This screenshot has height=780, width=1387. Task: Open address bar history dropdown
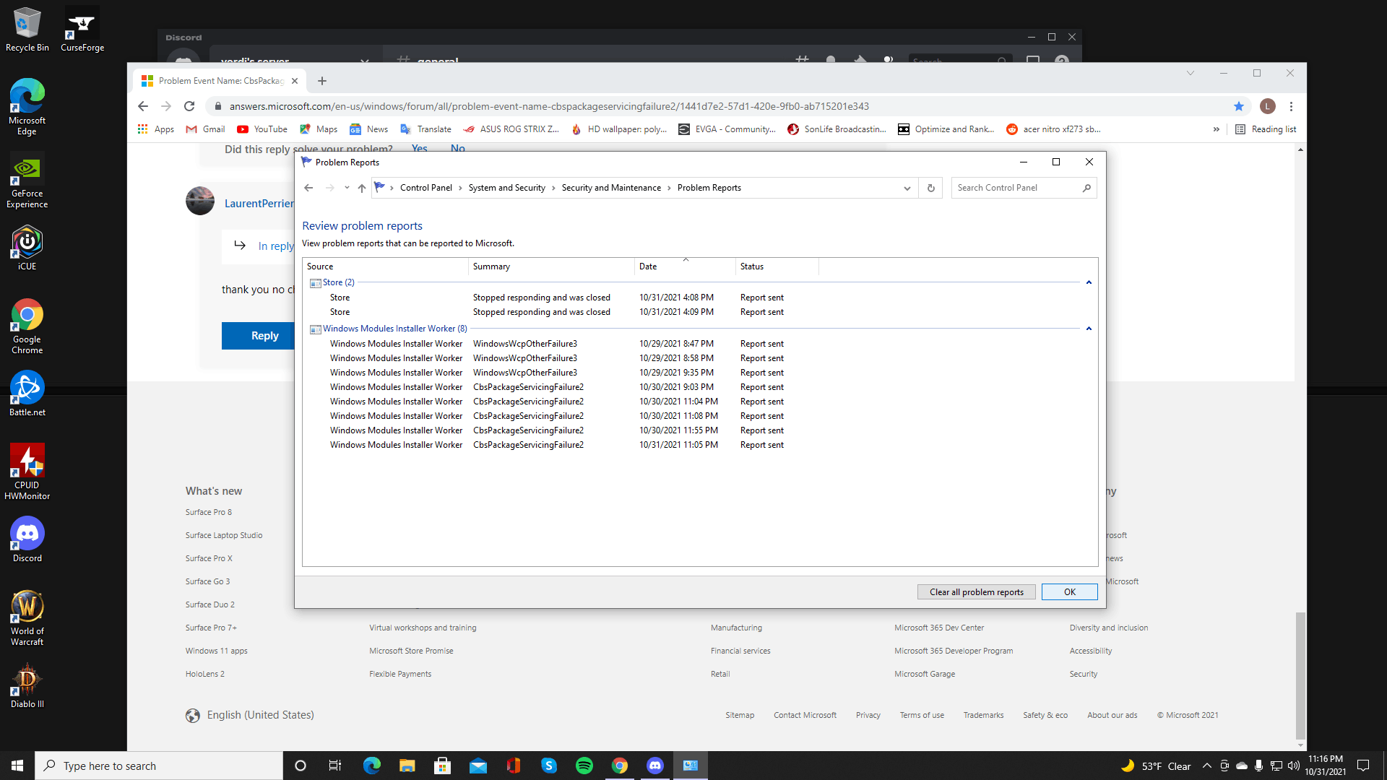pyautogui.click(x=907, y=188)
